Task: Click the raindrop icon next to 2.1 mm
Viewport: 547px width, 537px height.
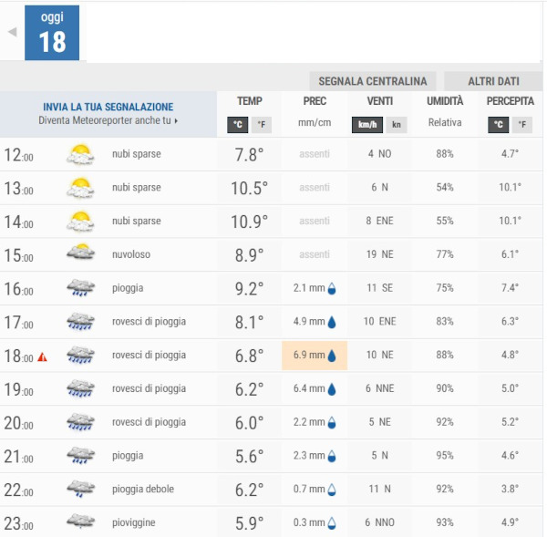Action: (x=332, y=289)
